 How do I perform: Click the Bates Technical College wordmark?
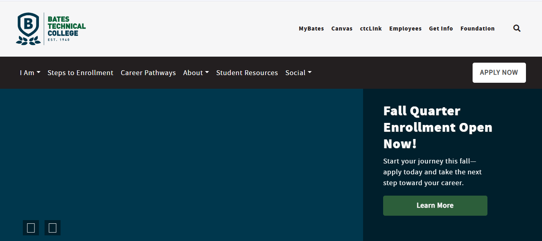(x=66, y=27)
